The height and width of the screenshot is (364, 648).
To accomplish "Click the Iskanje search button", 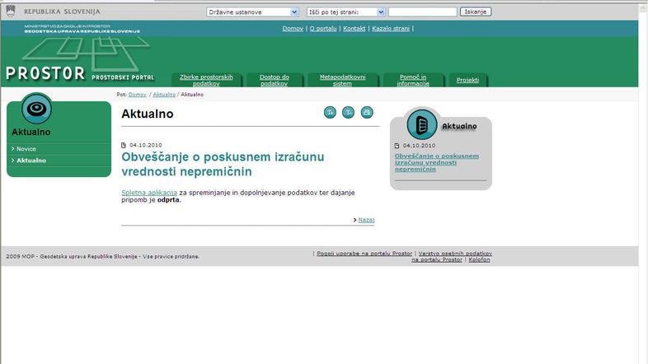I will coord(476,12).
